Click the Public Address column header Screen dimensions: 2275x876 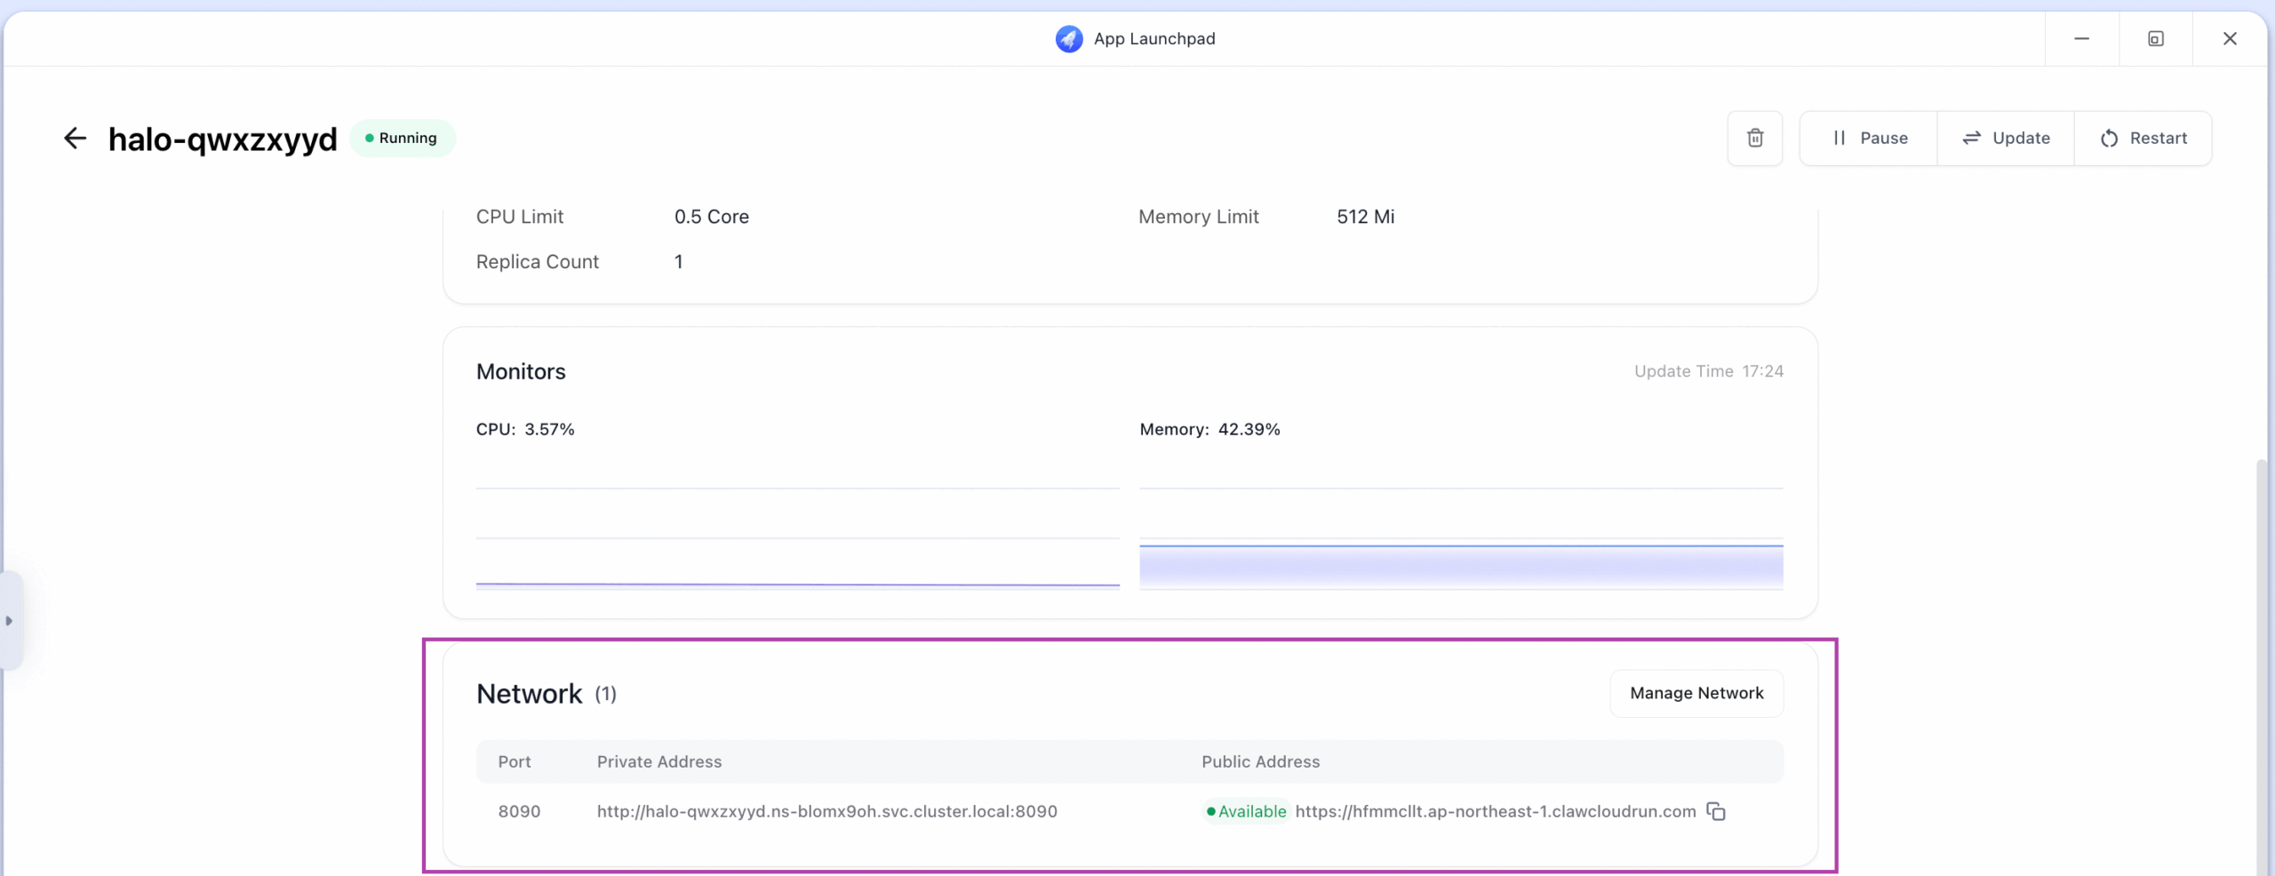[x=1260, y=761]
